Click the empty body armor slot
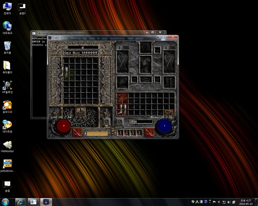The width and height of the screenshot is (258, 206). tap(146, 65)
